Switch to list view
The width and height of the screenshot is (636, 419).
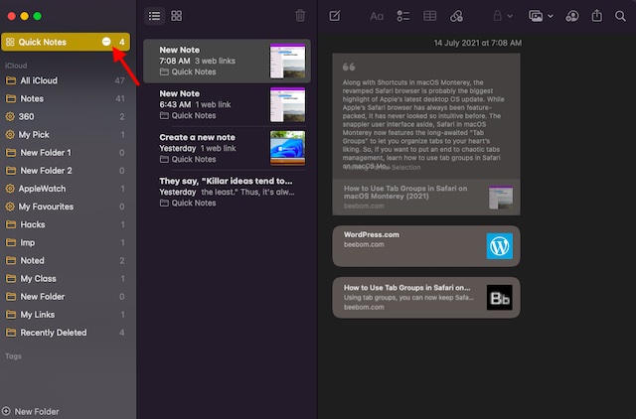tap(154, 16)
